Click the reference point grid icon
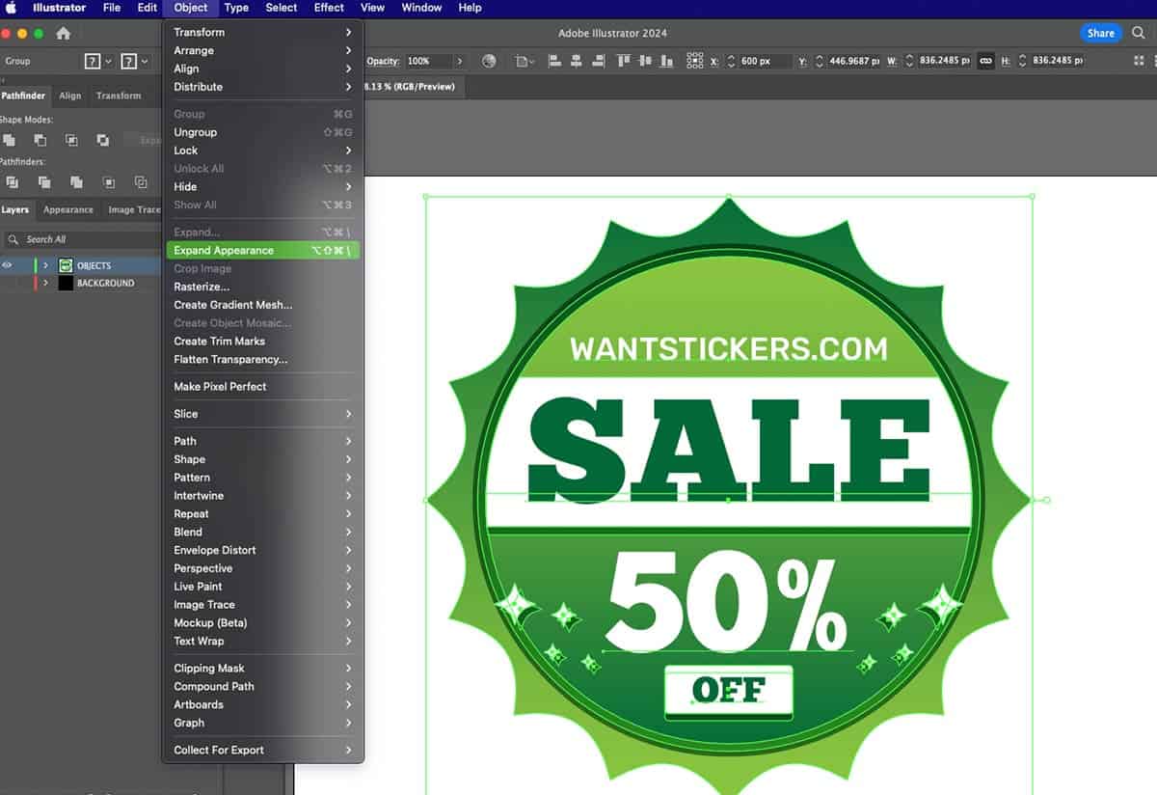Viewport: 1157px width, 795px height. 694,61
